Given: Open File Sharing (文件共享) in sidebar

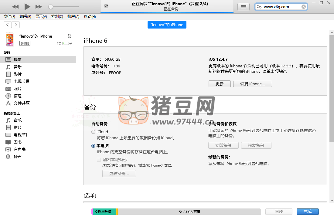Looking at the screenshot, I should 21,103.
